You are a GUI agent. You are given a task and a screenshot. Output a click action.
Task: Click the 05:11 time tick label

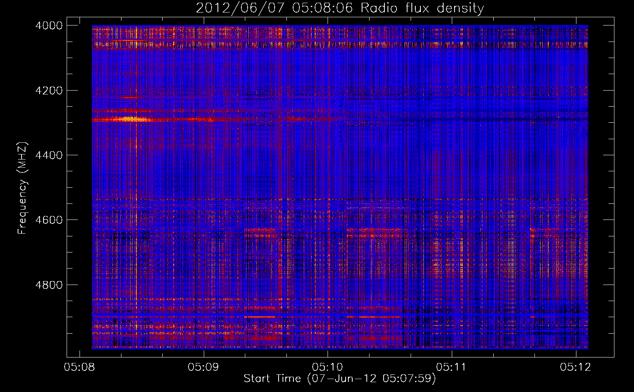pyautogui.click(x=452, y=367)
